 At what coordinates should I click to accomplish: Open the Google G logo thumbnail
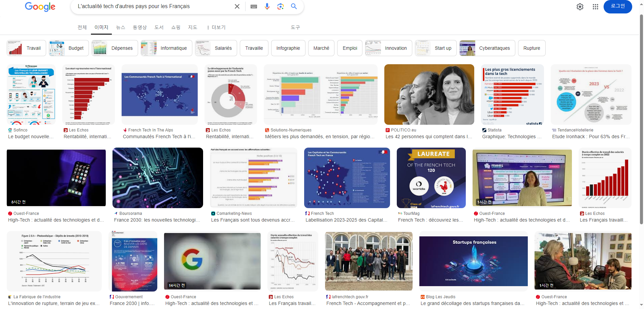coord(212,261)
